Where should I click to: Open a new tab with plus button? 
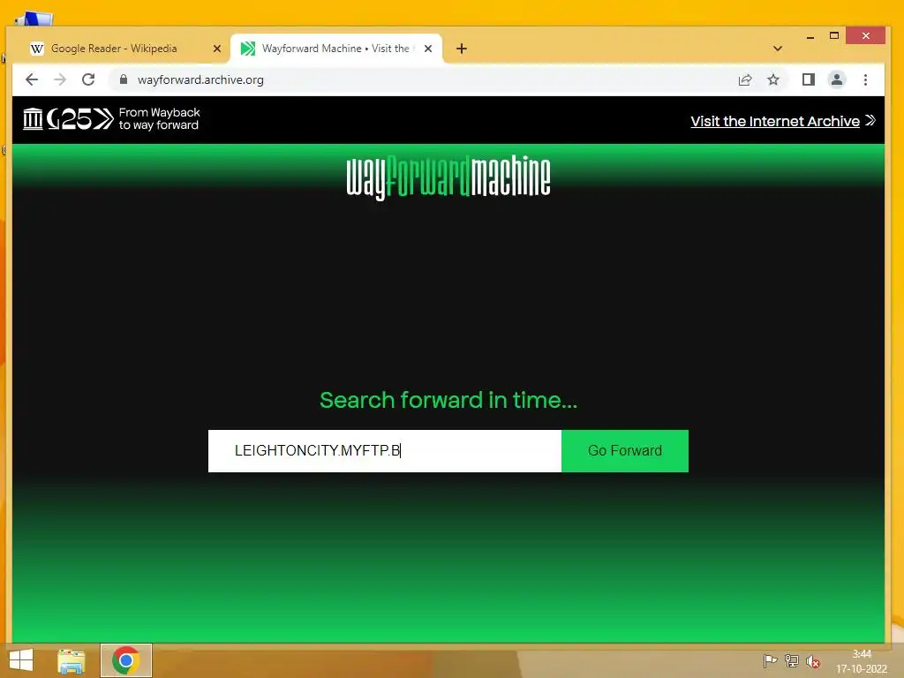pos(461,49)
